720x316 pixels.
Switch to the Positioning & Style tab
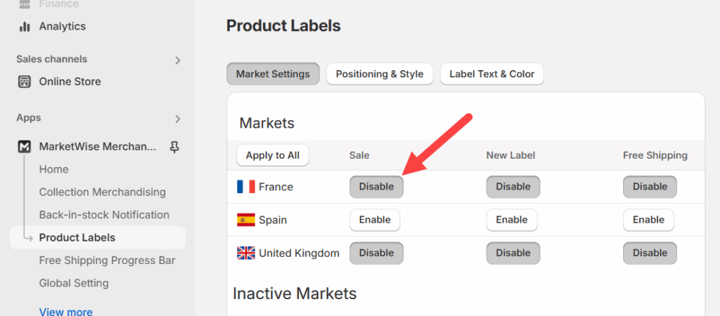pos(380,74)
